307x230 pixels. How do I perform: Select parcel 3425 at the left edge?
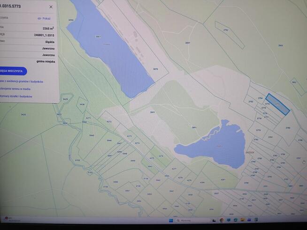23,114
